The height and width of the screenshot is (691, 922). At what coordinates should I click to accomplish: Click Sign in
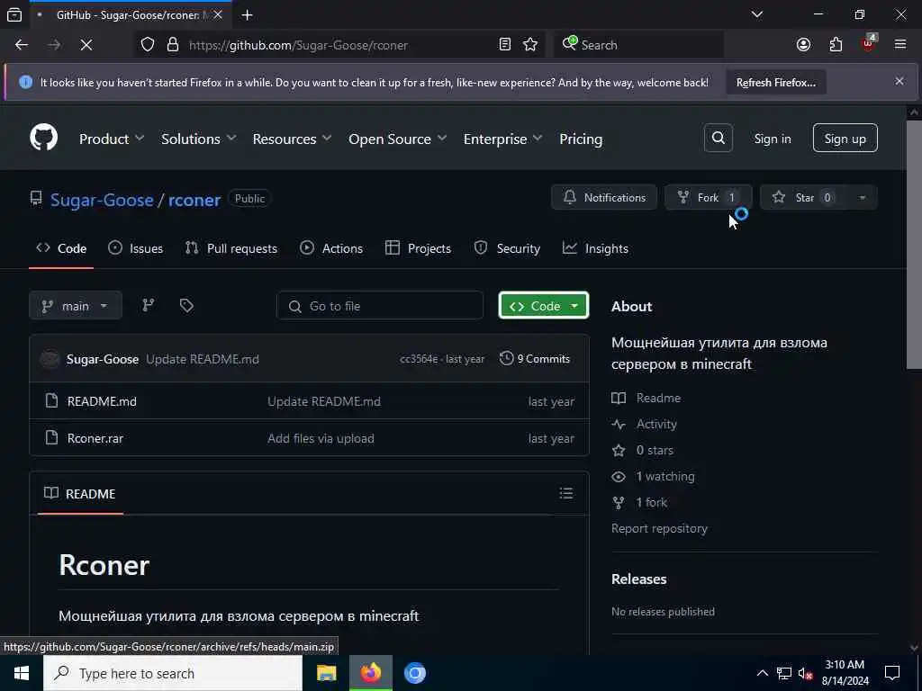click(x=772, y=139)
